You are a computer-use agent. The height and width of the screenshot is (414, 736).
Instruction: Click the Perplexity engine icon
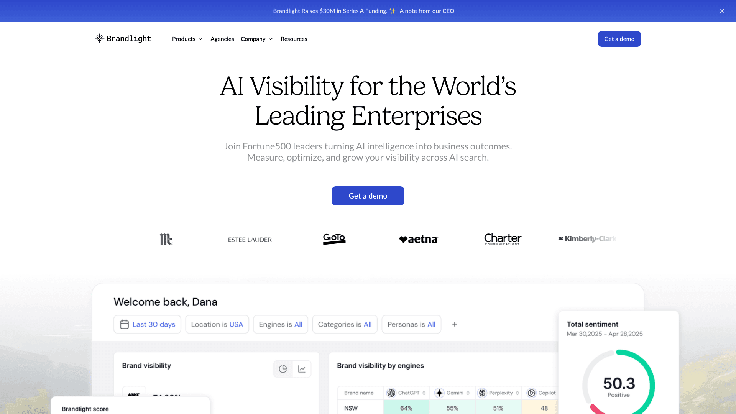[x=482, y=393]
